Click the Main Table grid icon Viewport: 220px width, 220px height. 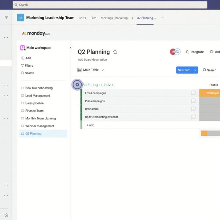click(79, 70)
